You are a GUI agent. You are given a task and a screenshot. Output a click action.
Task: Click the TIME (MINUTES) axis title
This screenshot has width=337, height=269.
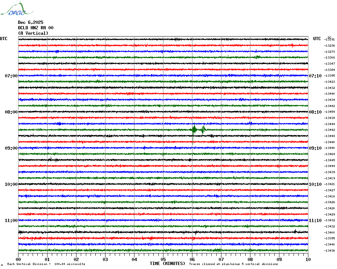pyautogui.click(x=167, y=264)
